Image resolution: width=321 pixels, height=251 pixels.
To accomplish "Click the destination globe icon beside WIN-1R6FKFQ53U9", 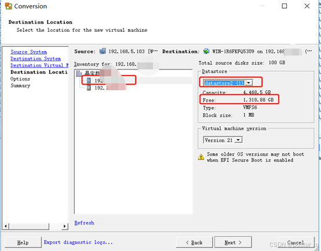I will pyautogui.click(x=206, y=51).
